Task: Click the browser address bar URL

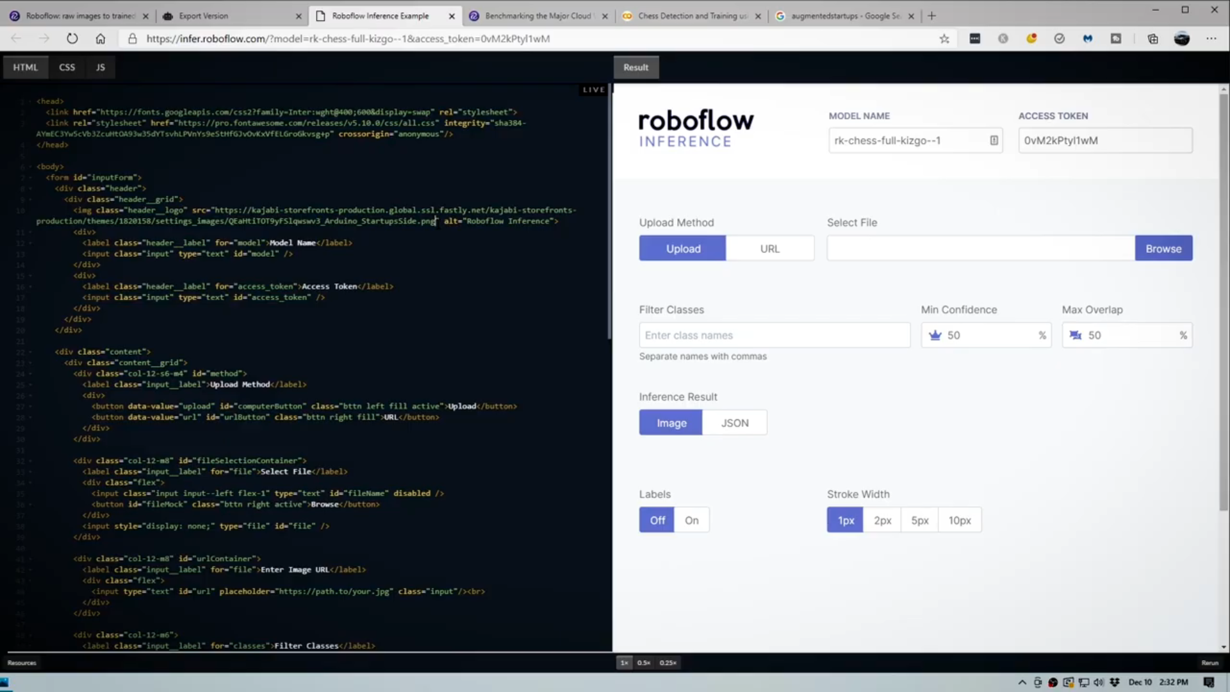Action: (348, 38)
